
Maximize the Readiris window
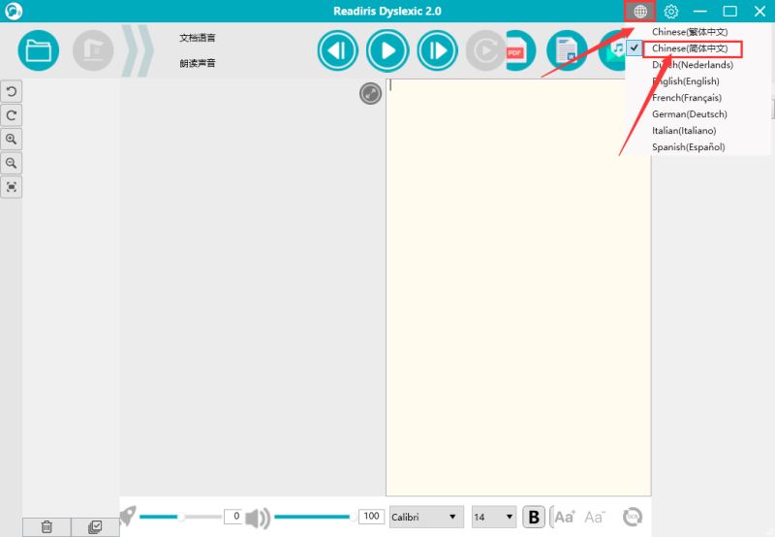click(729, 11)
